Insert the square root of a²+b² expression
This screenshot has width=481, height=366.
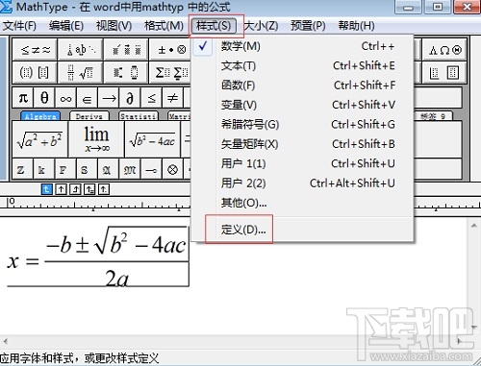tap(40, 139)
